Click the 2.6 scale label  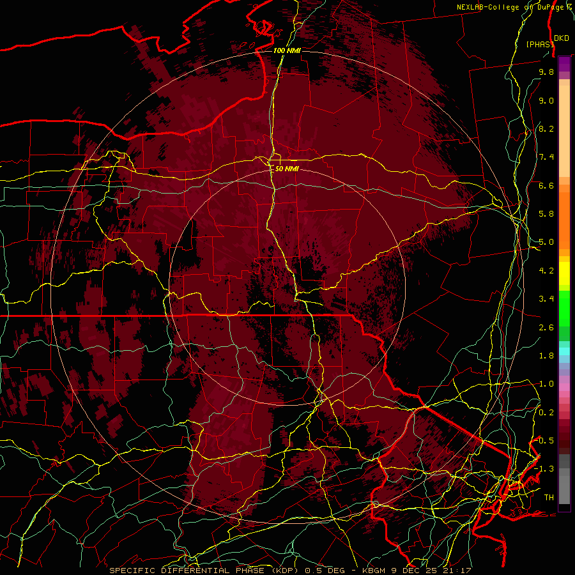click(x=546, y=328)
